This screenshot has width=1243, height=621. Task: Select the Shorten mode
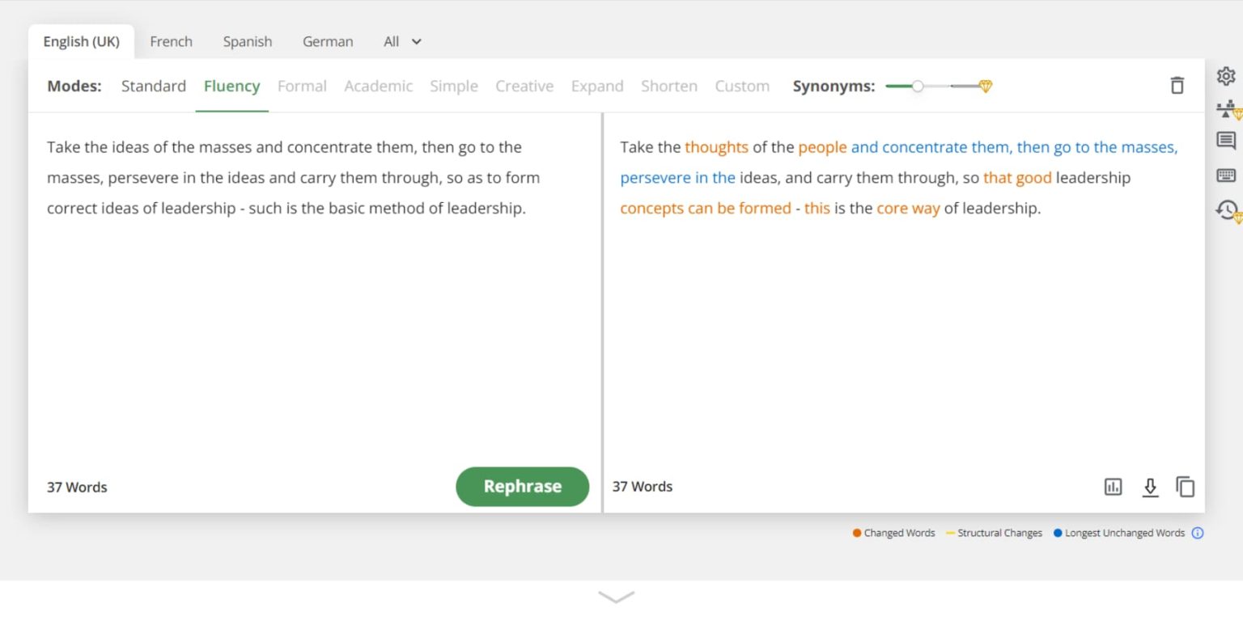(668, 86)
